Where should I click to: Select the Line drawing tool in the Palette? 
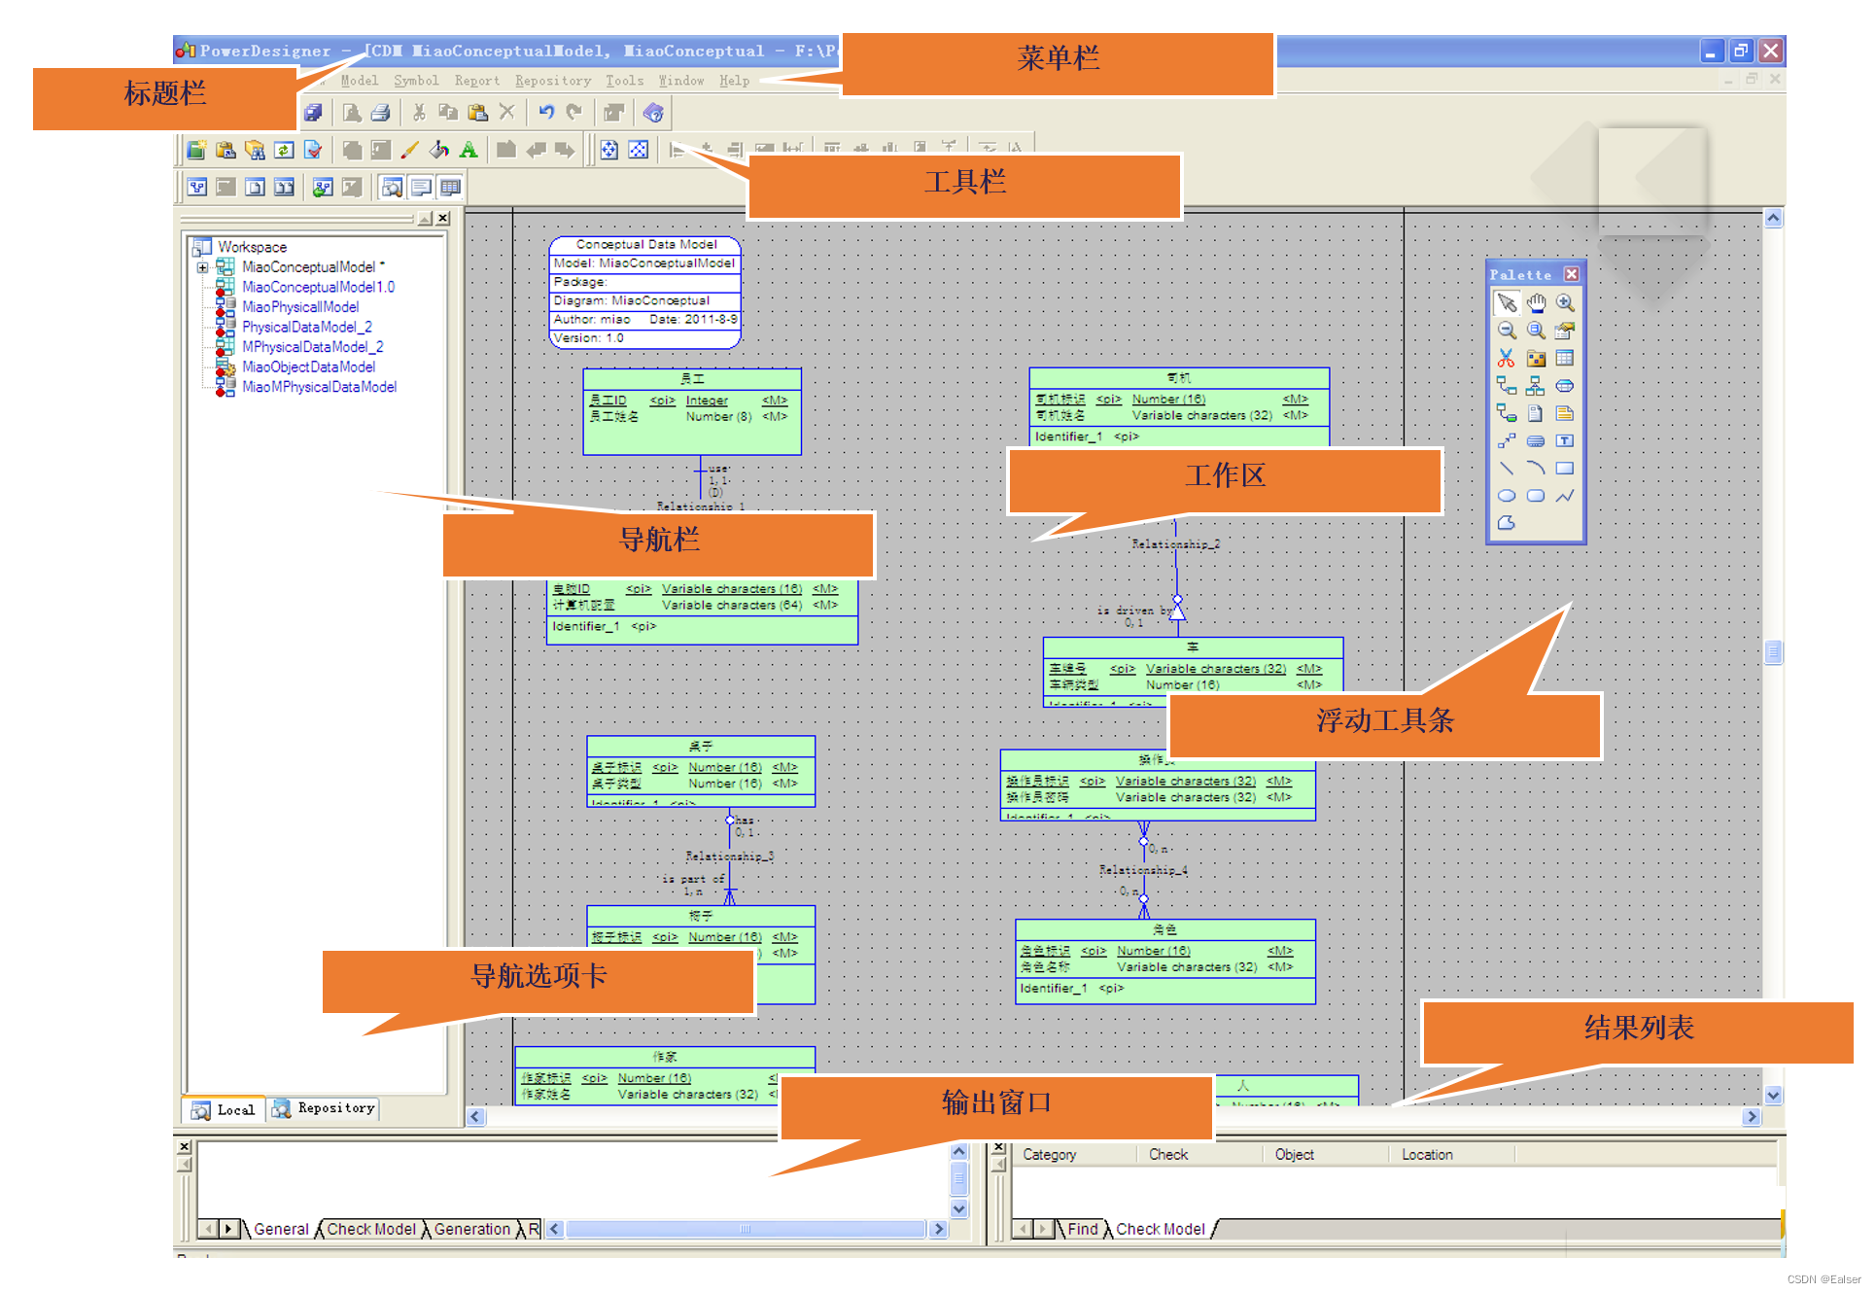tap(1506, 469)
